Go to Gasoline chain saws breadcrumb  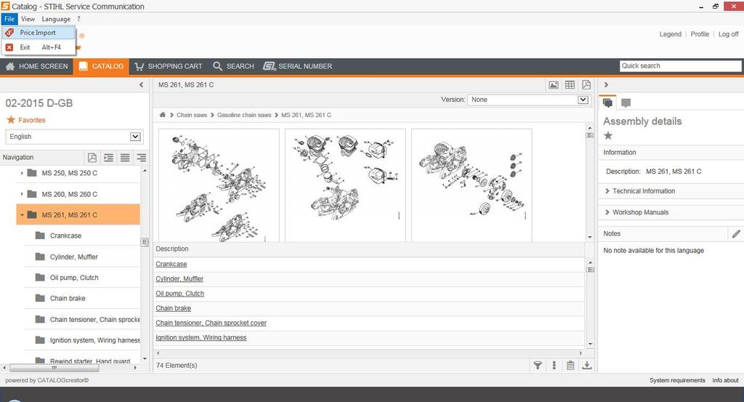point(244,115)
